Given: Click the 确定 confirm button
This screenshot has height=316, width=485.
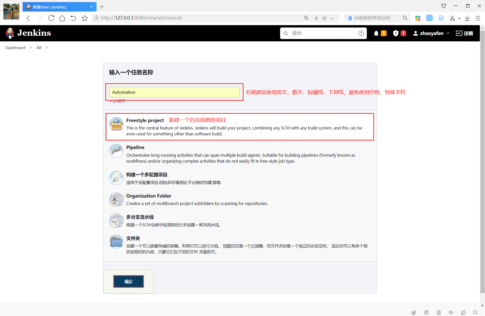Looking at the screenshot, I should click(x=128, y=281).
